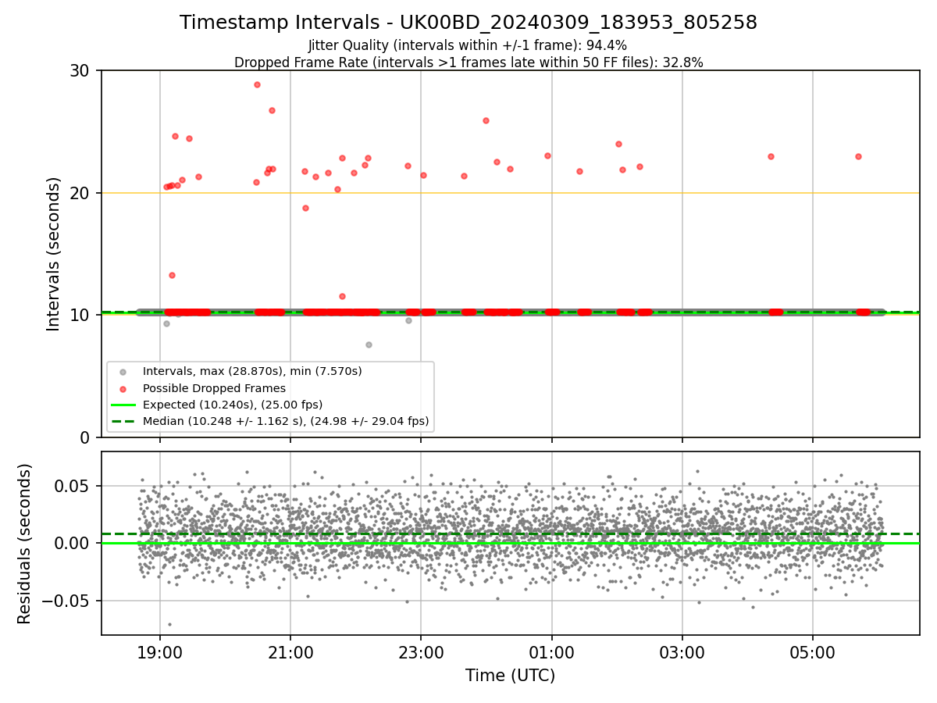Click the gray dot legend marker for Intervals

coord(123,372)
